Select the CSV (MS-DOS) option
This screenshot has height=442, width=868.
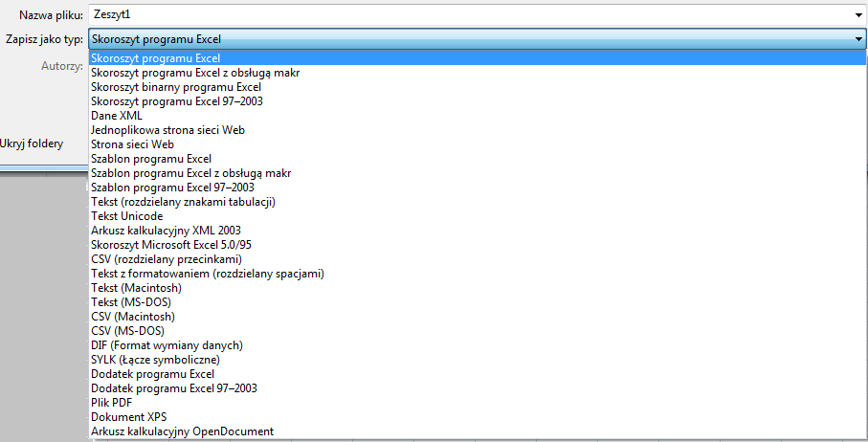click(x=478, y=331)
